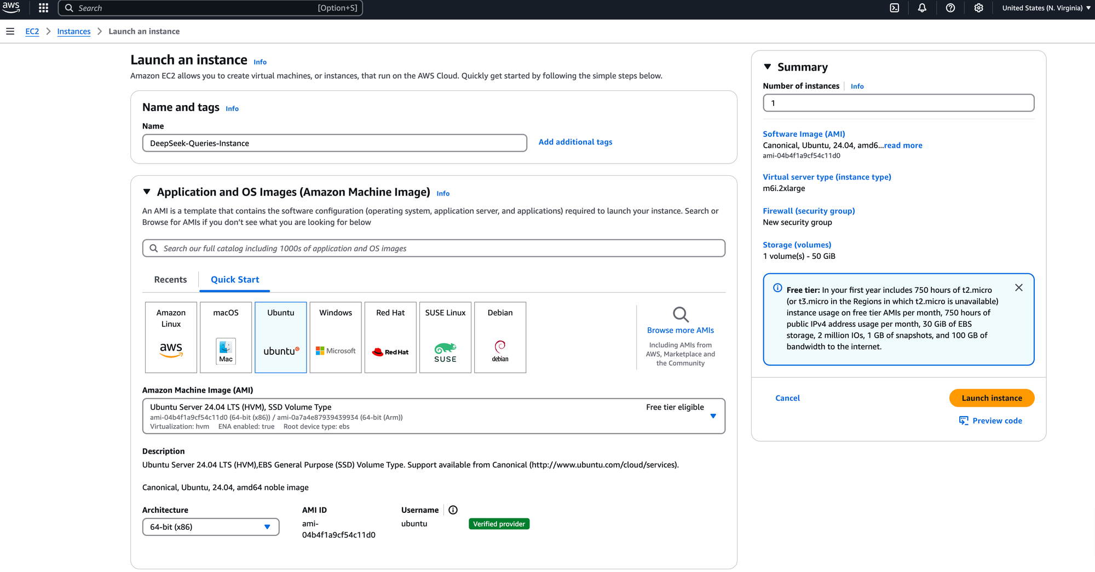This screenshot has width=1095, height=572.
Task: Dismiss the Free tier notice
Action: (1018, 287)
